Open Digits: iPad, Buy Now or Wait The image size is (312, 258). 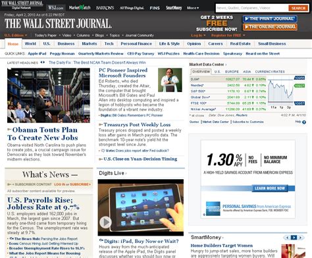pos(142,241)
